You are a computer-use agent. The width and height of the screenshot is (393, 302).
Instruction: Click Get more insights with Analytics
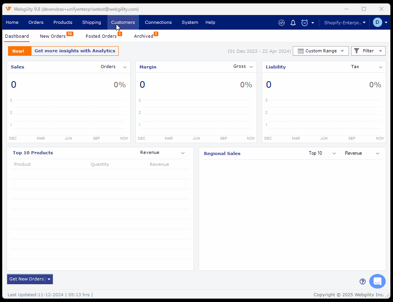pos(75,51)
